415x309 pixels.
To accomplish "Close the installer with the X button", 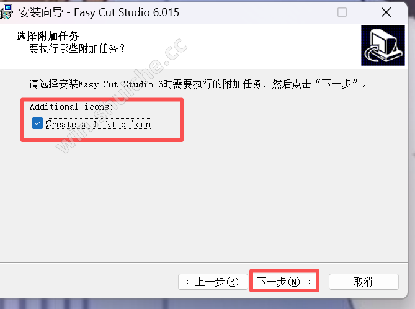I will 386,12.
